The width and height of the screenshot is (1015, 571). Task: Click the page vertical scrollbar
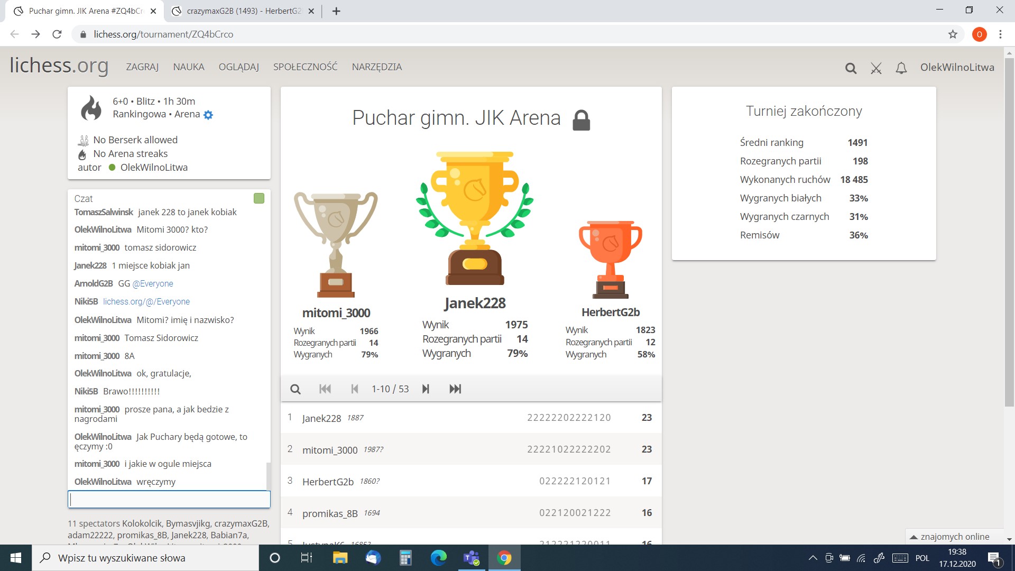tap(1009, 233)
